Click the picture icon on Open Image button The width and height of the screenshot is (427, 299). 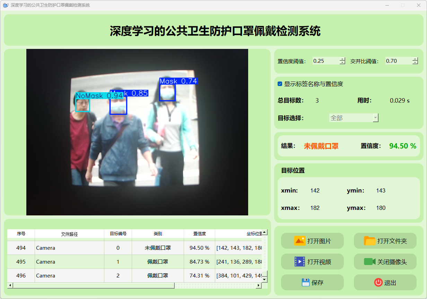(x=299, y=241)
